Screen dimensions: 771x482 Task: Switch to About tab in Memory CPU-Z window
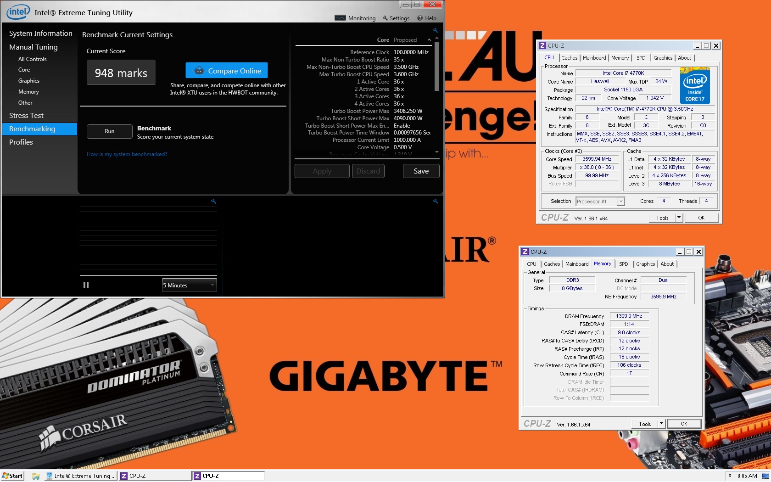click(x=667, y=264)
